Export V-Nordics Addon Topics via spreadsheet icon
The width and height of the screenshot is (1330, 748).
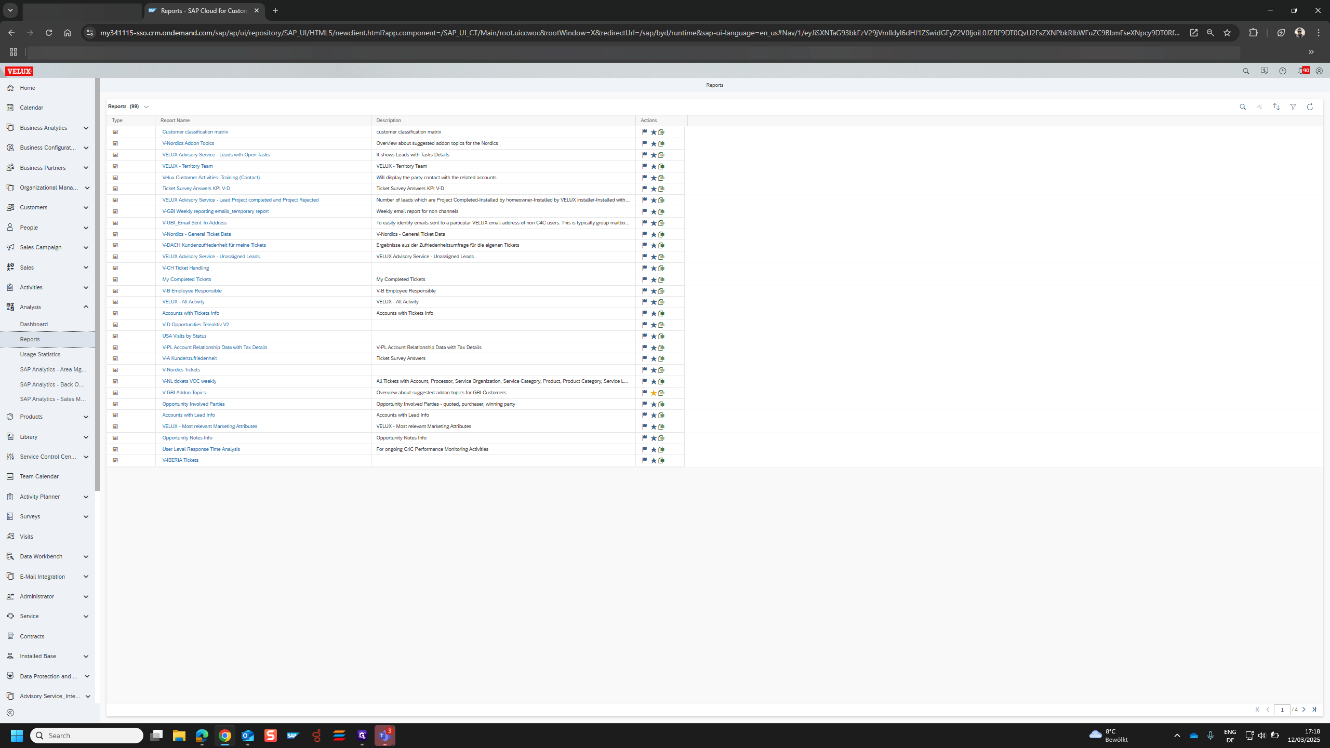point(661,143)
